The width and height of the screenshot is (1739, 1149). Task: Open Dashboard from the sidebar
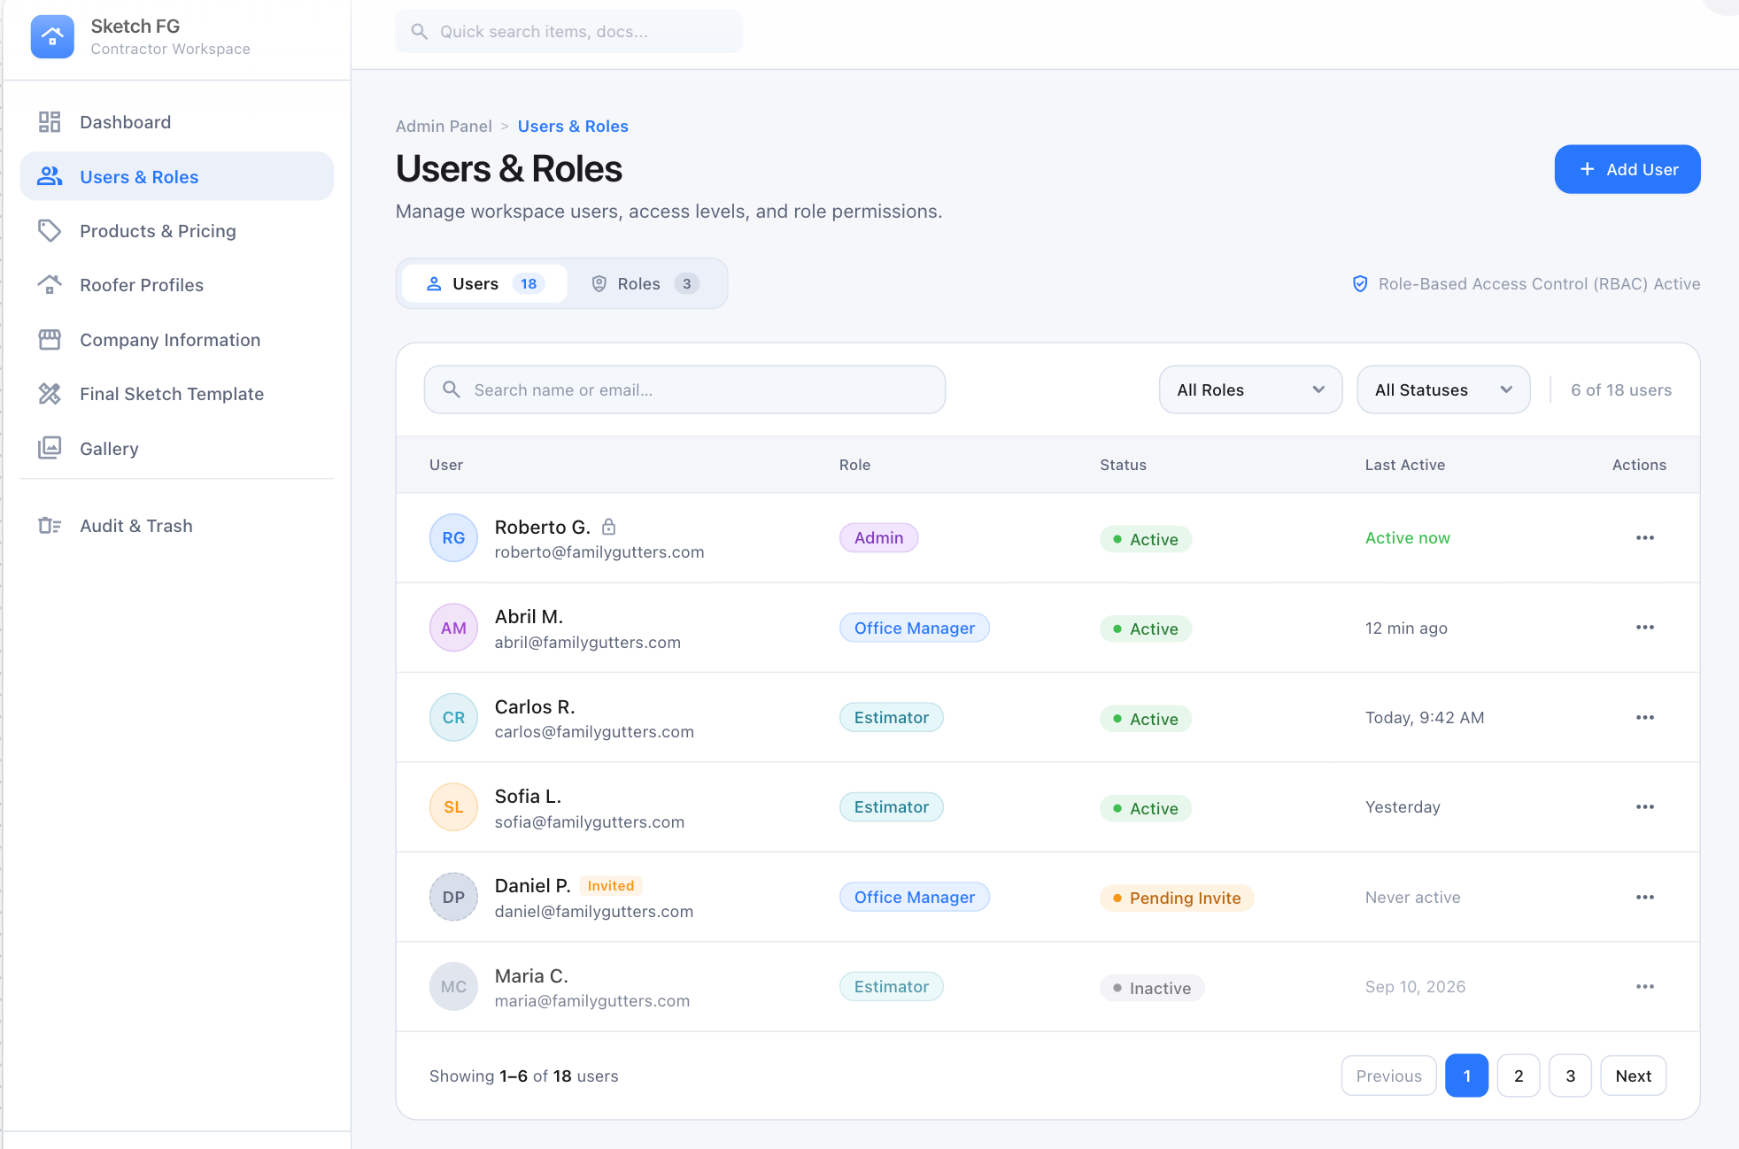coord(177,122)
